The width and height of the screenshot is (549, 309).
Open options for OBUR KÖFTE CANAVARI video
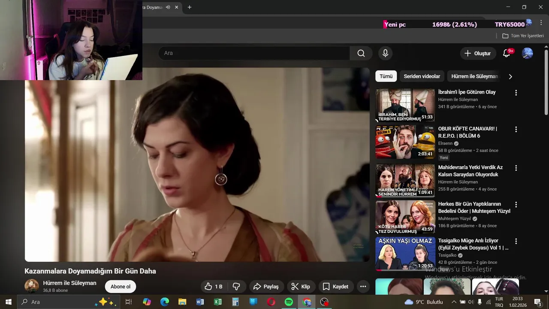coord(516,129)
